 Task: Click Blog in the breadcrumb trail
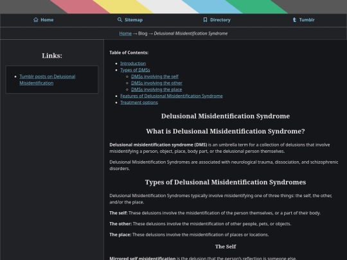[x=143, y=33]
